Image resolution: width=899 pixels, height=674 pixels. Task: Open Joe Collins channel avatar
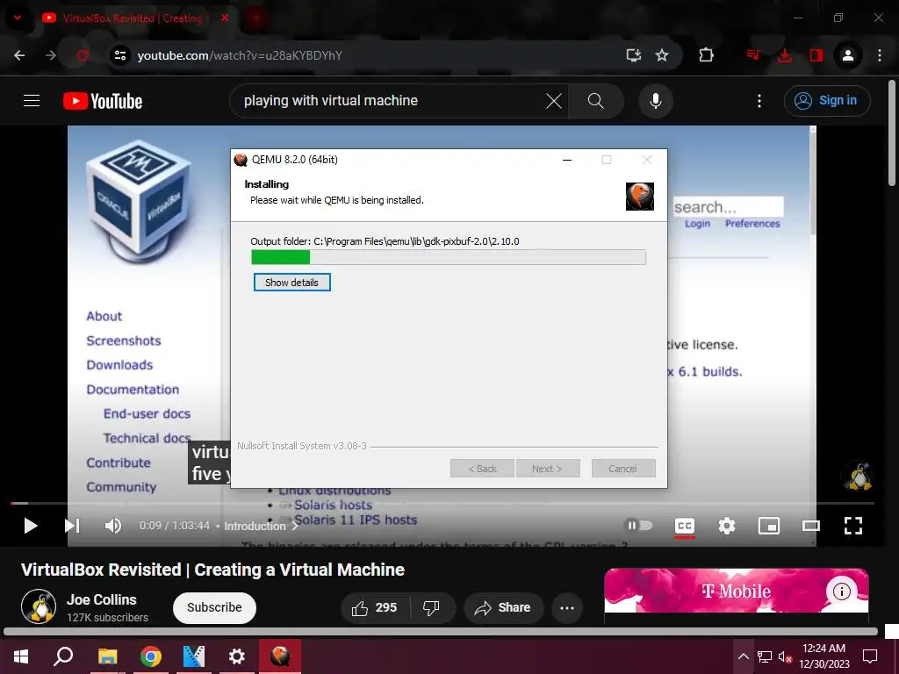(x=39, y=606)
